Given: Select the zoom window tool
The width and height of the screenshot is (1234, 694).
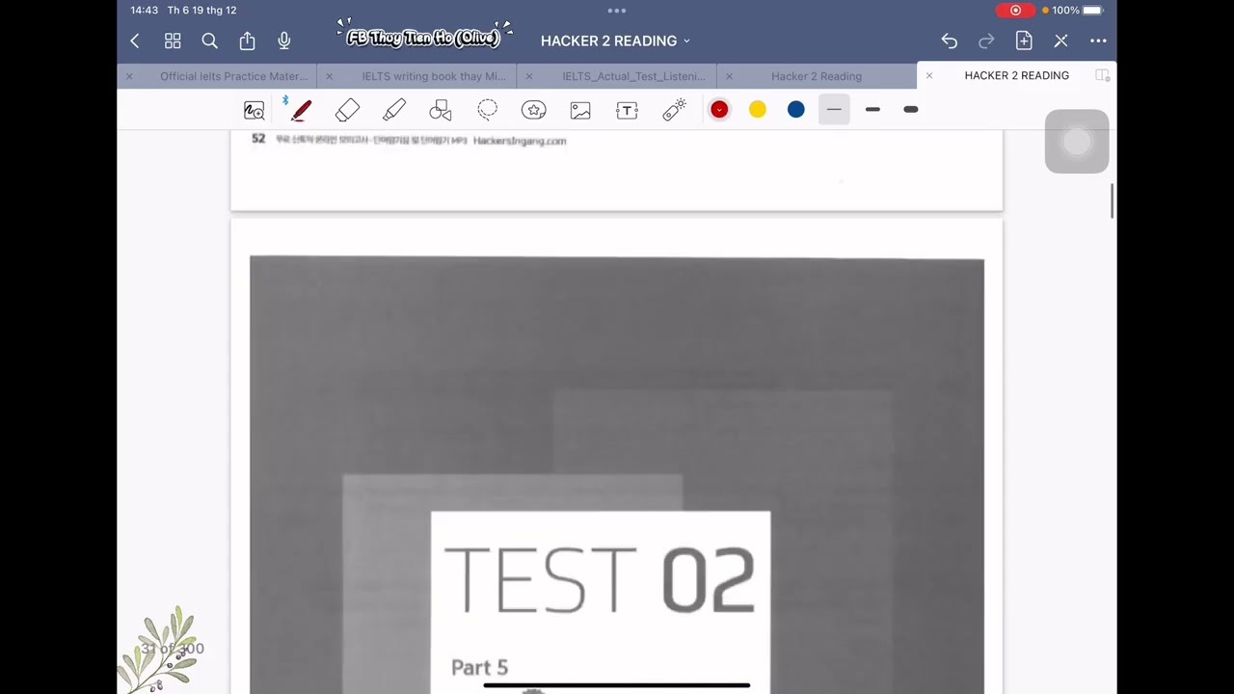Looking at the screenshot, I should (254, 110).
